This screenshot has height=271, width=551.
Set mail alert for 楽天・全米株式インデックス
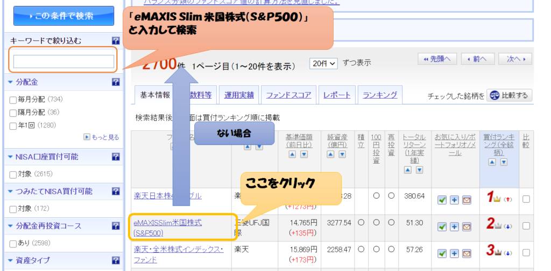click(x=467, y=253)
